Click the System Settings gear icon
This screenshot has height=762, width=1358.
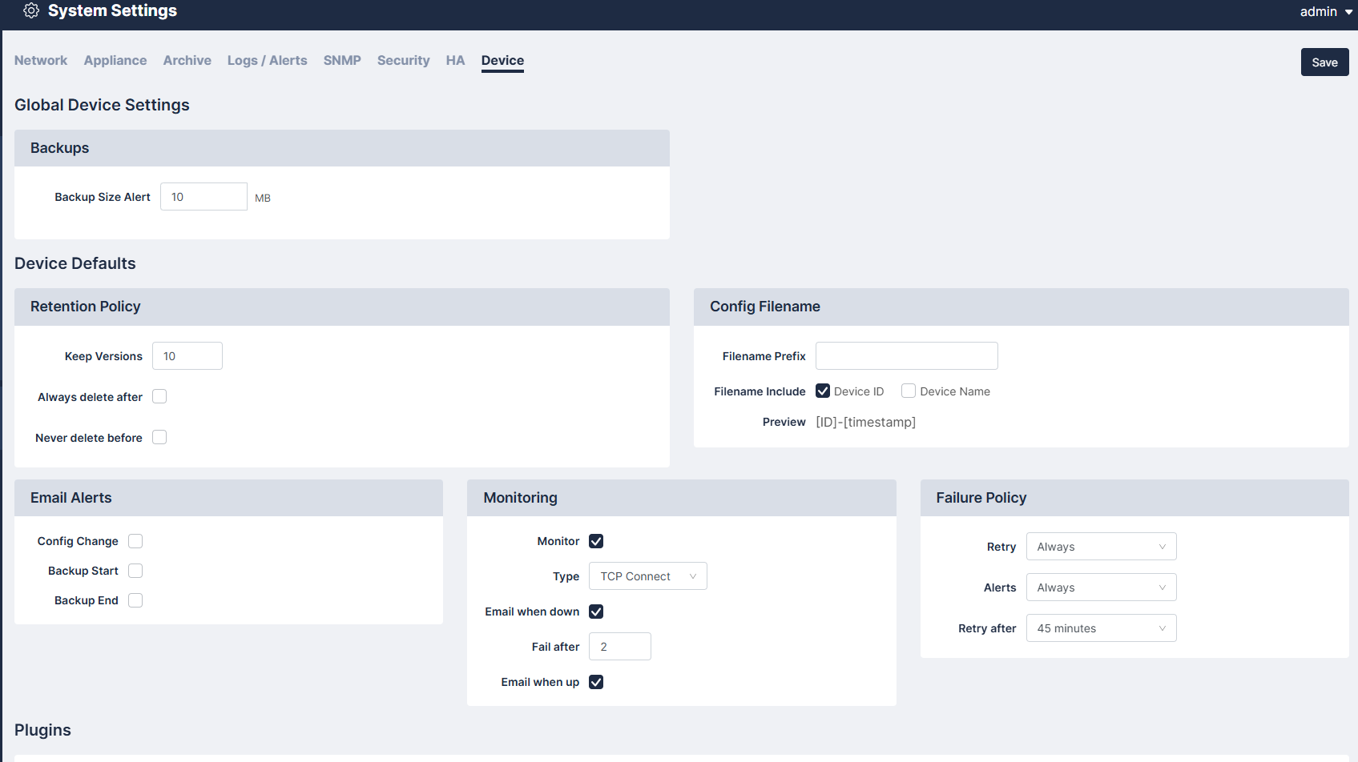(31, 10)
